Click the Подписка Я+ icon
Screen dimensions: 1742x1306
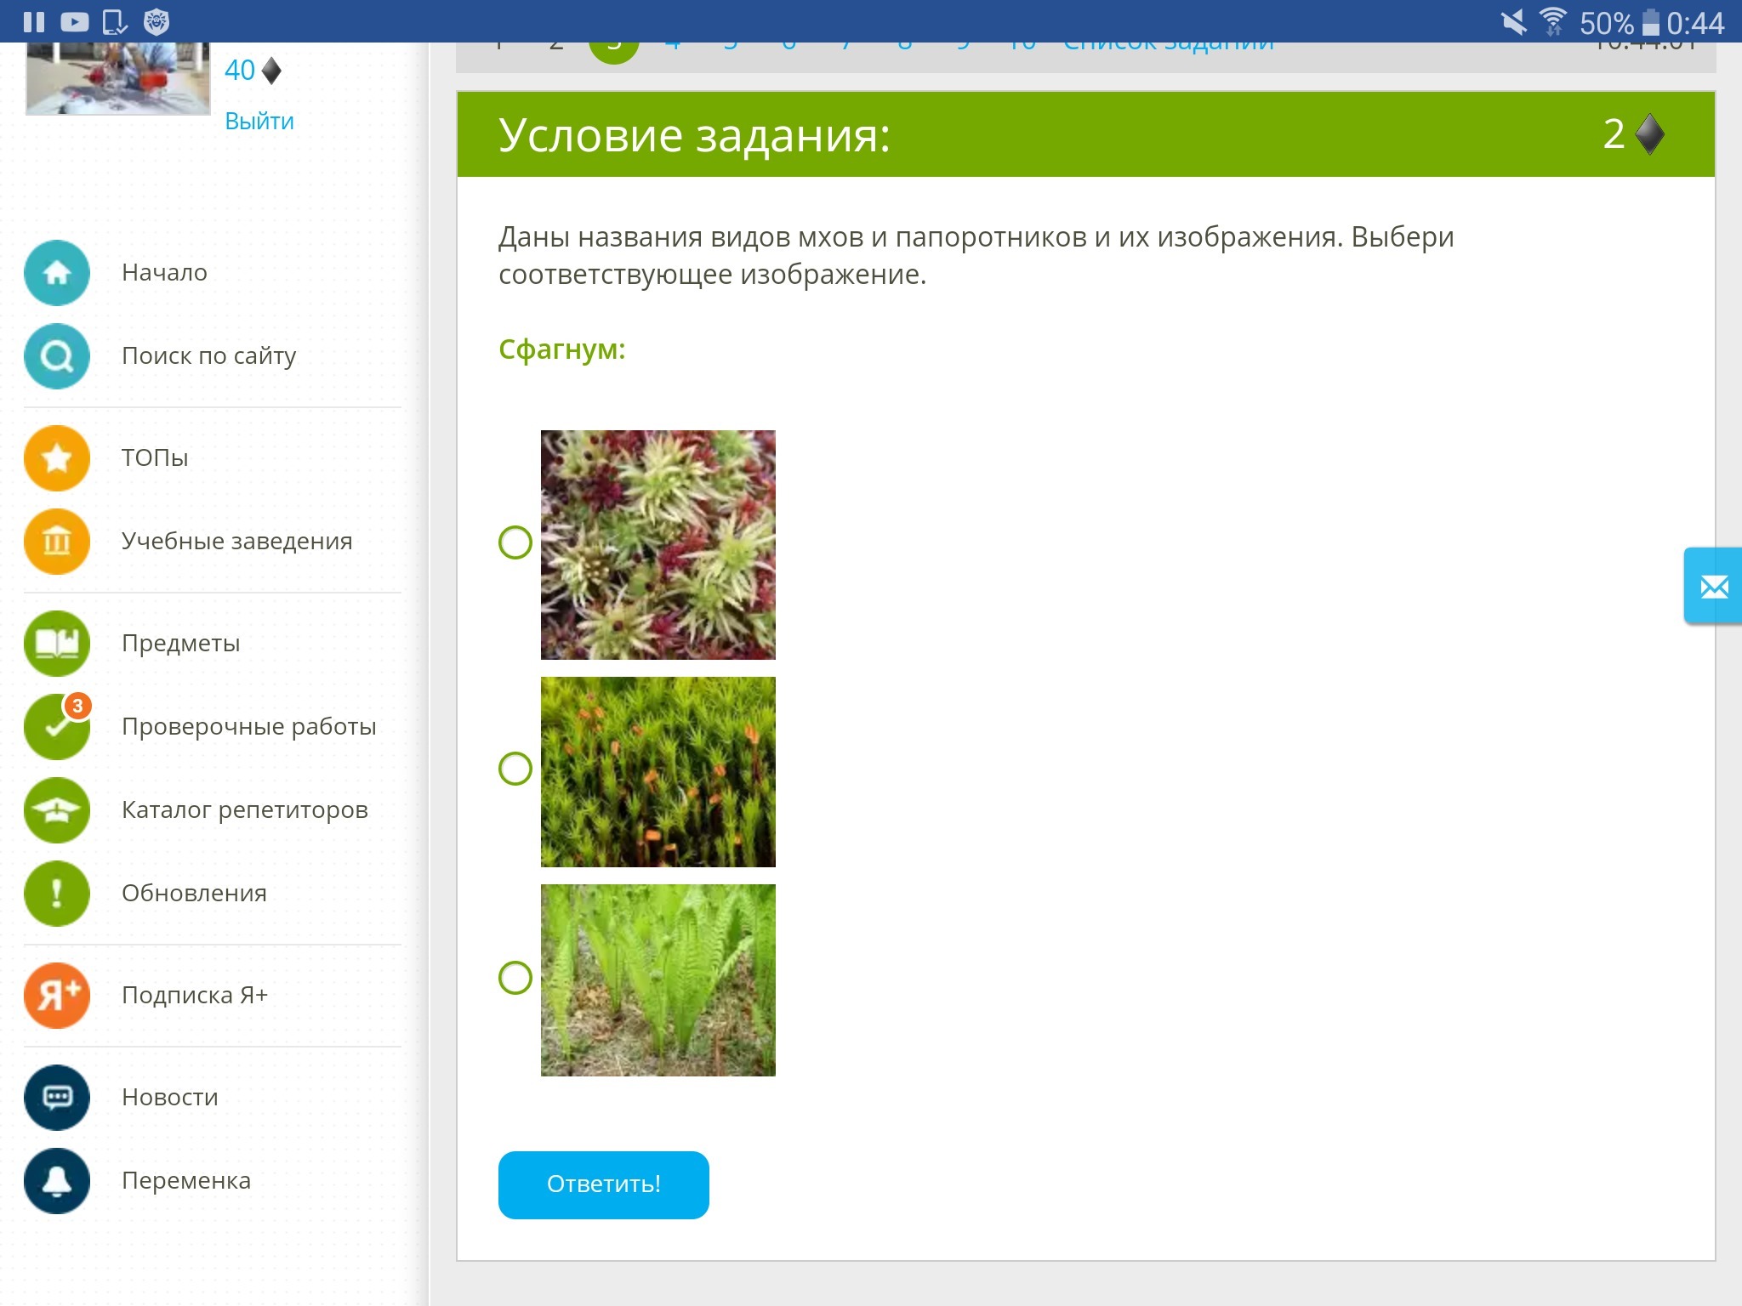tap(57, 996)
